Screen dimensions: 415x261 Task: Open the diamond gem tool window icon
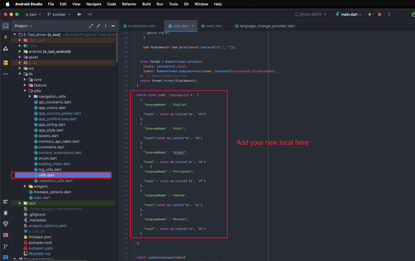pyautogui.click(x=6, y=224)
